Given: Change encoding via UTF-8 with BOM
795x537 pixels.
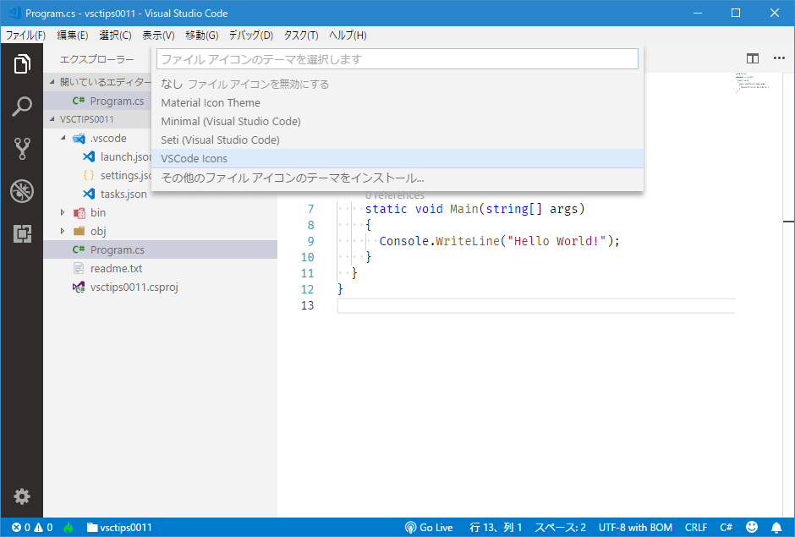Looking at the screenshot, I should [635, 527].
